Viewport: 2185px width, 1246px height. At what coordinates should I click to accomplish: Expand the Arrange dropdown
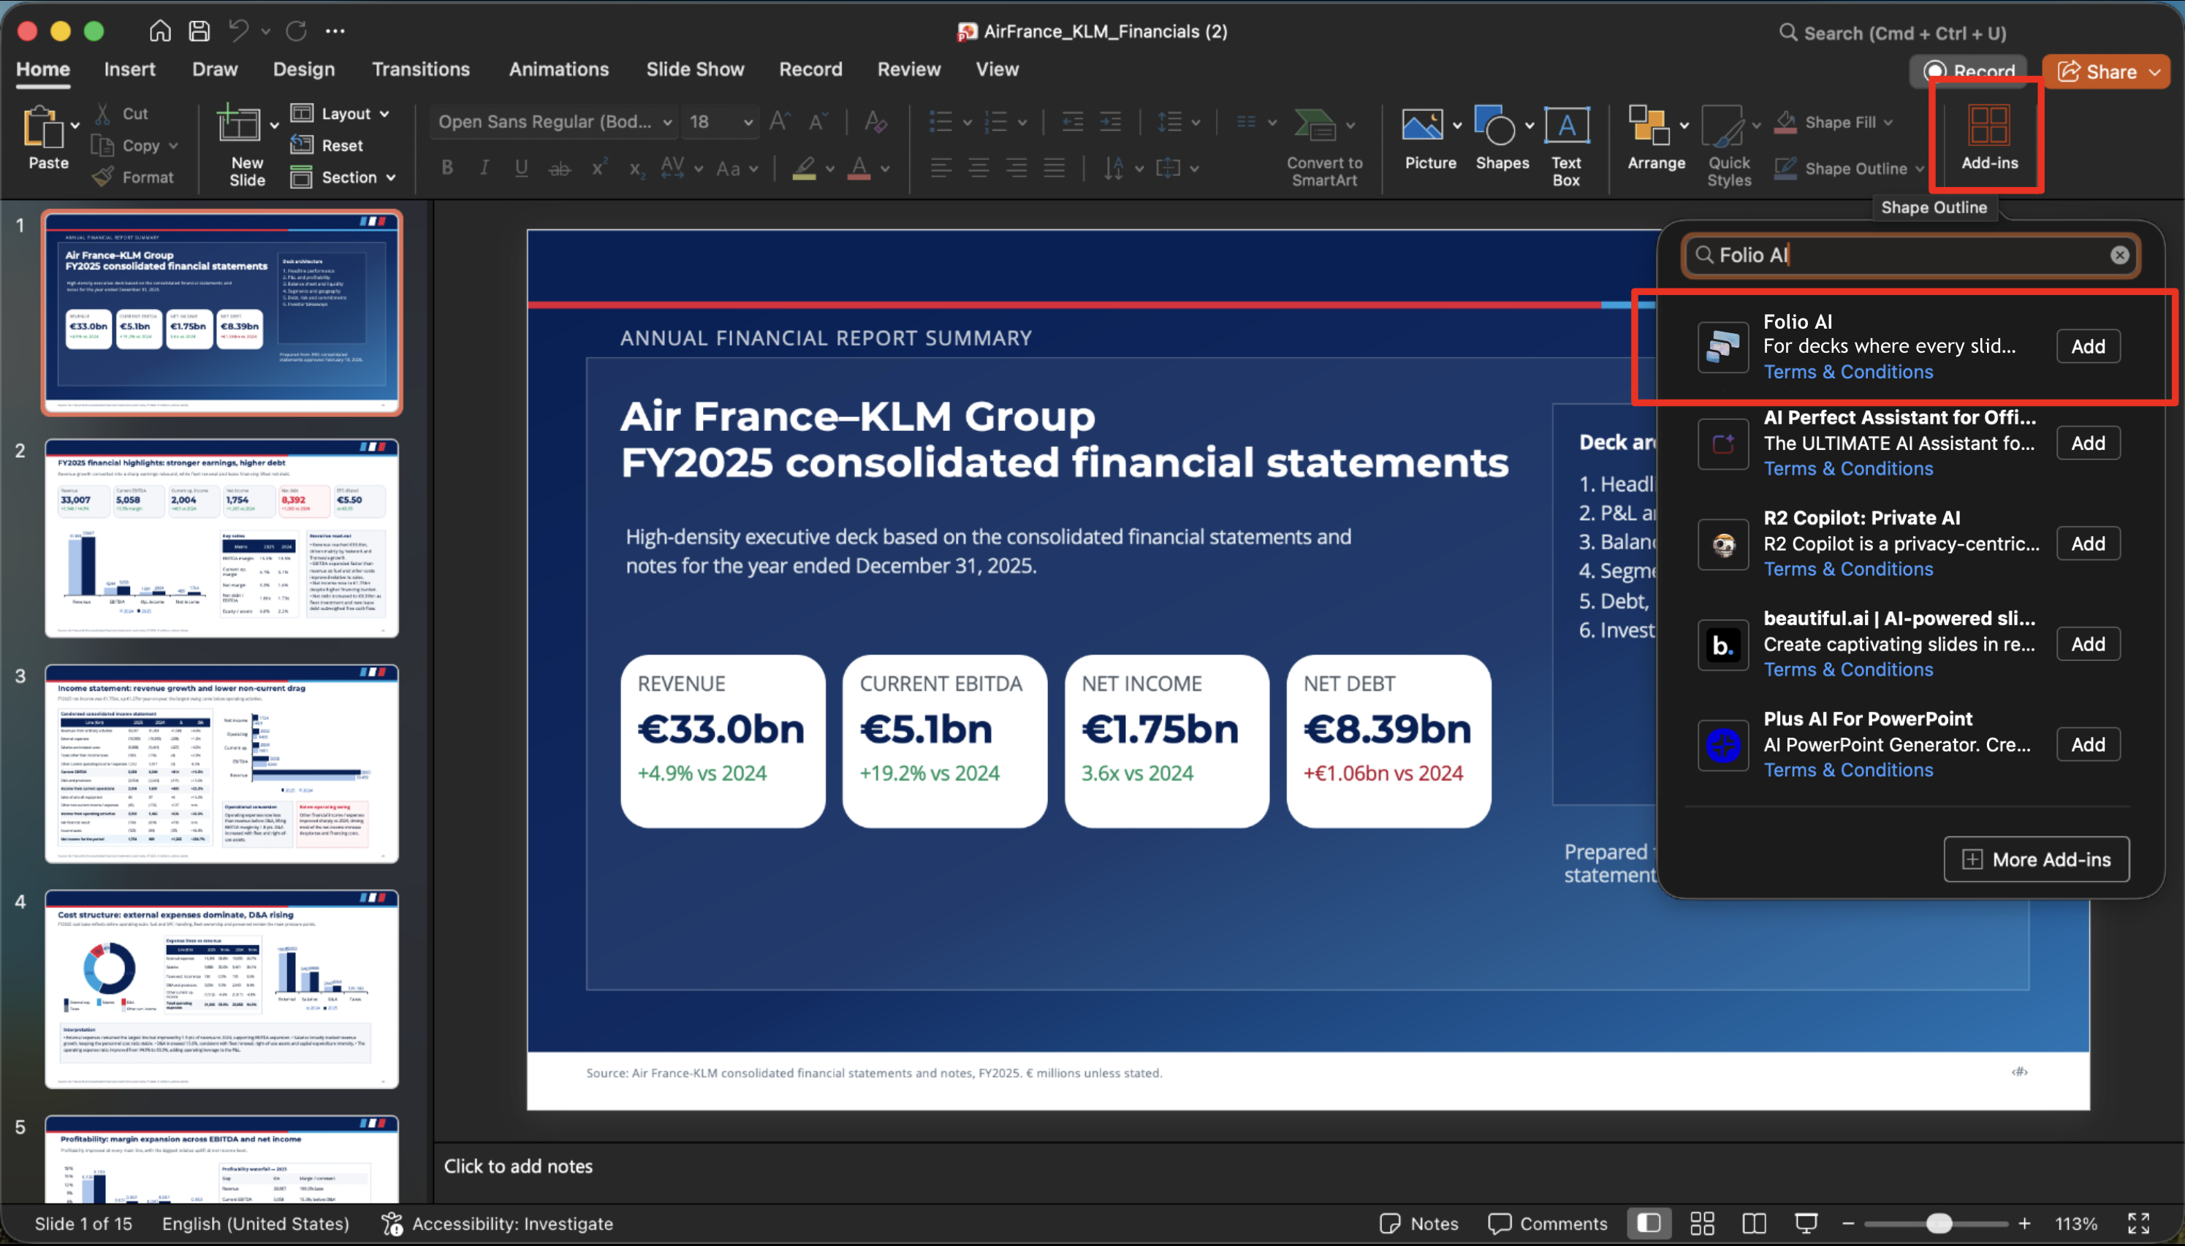[x=1684, y=126]
